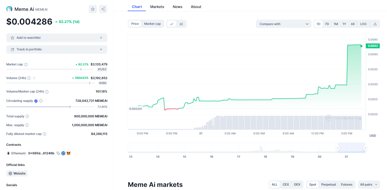Click the $4,286,115 fully diluted value
Image resolution: width=387 pixels, height=190 pixels.
[99, 134]
